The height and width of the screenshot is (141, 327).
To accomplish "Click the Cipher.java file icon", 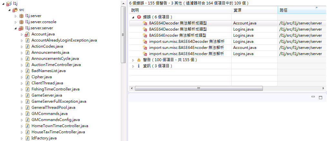I will pos(27,77).
